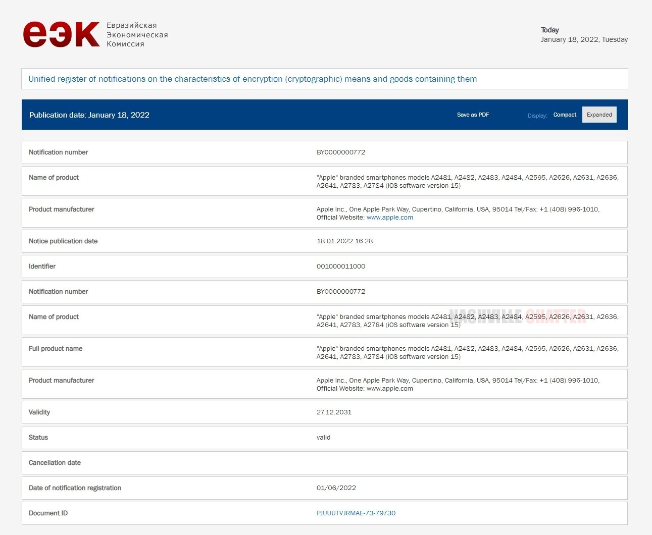The width and height of the screenshot is (652, 535).
Task: Switch display to Compact view
Action: [x=565, y=115]
